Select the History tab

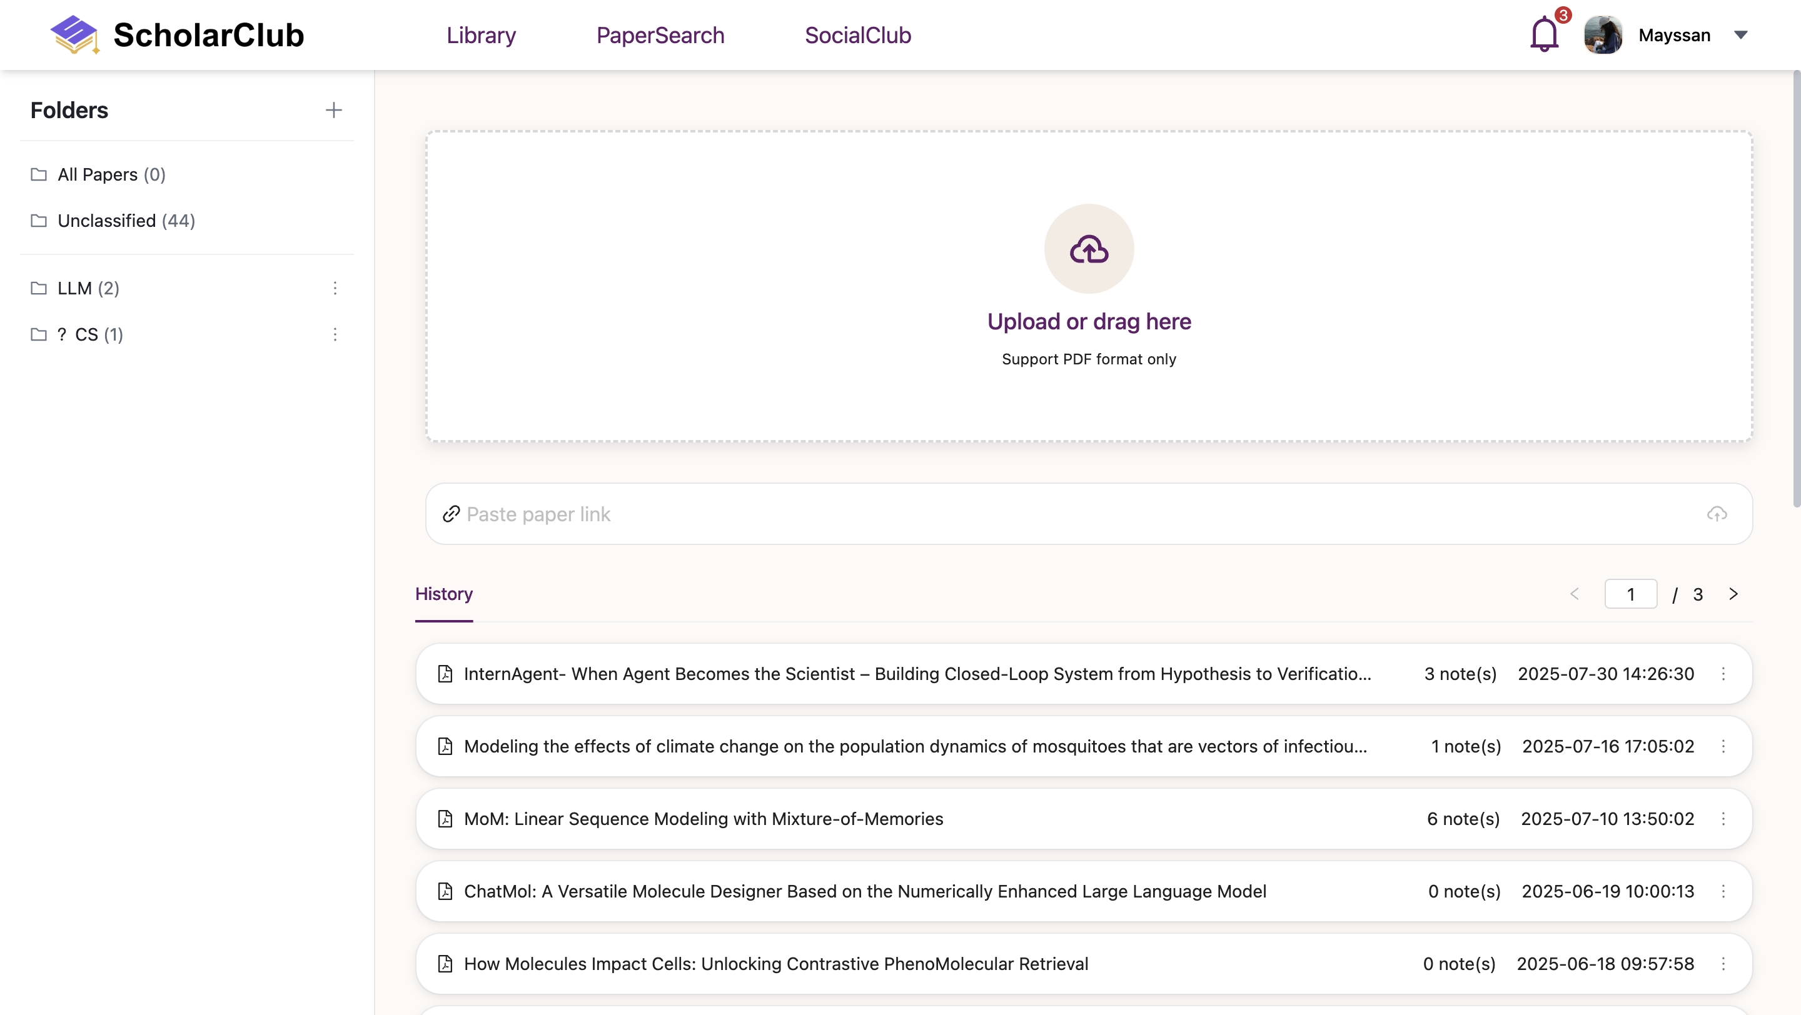[x=443, y=594]
